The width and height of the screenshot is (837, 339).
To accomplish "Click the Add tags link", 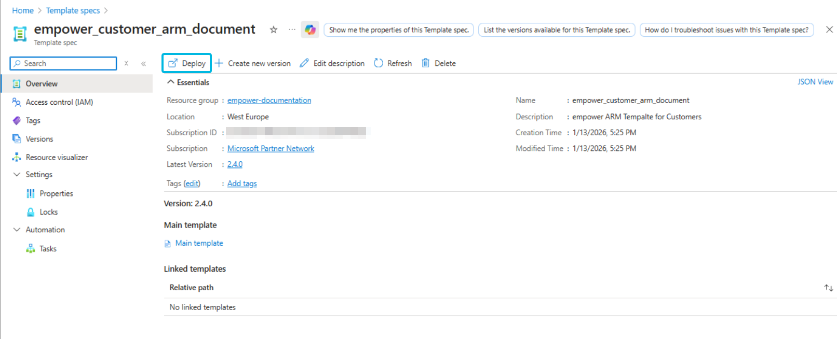I will 242,183.
